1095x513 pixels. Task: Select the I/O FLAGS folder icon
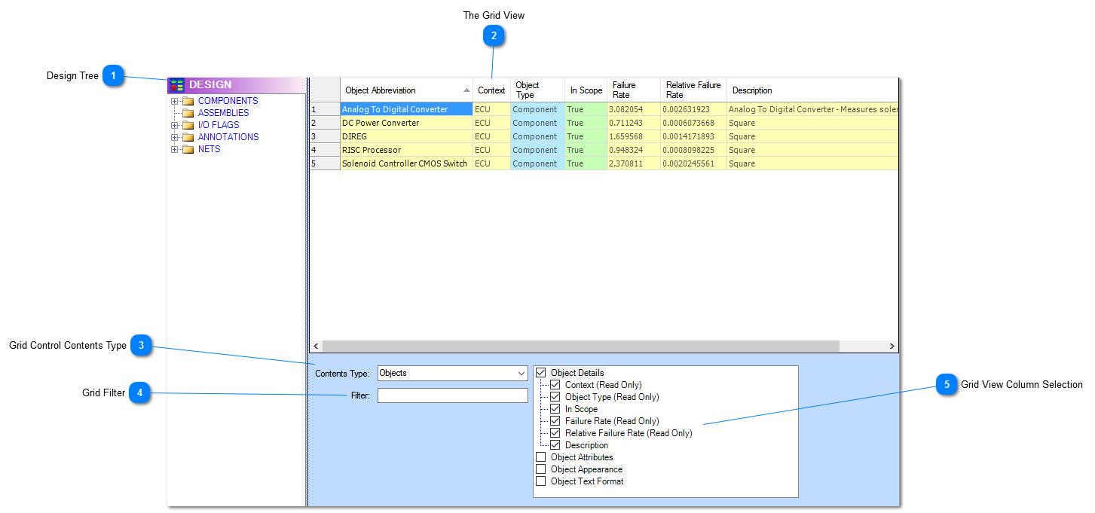188,125
